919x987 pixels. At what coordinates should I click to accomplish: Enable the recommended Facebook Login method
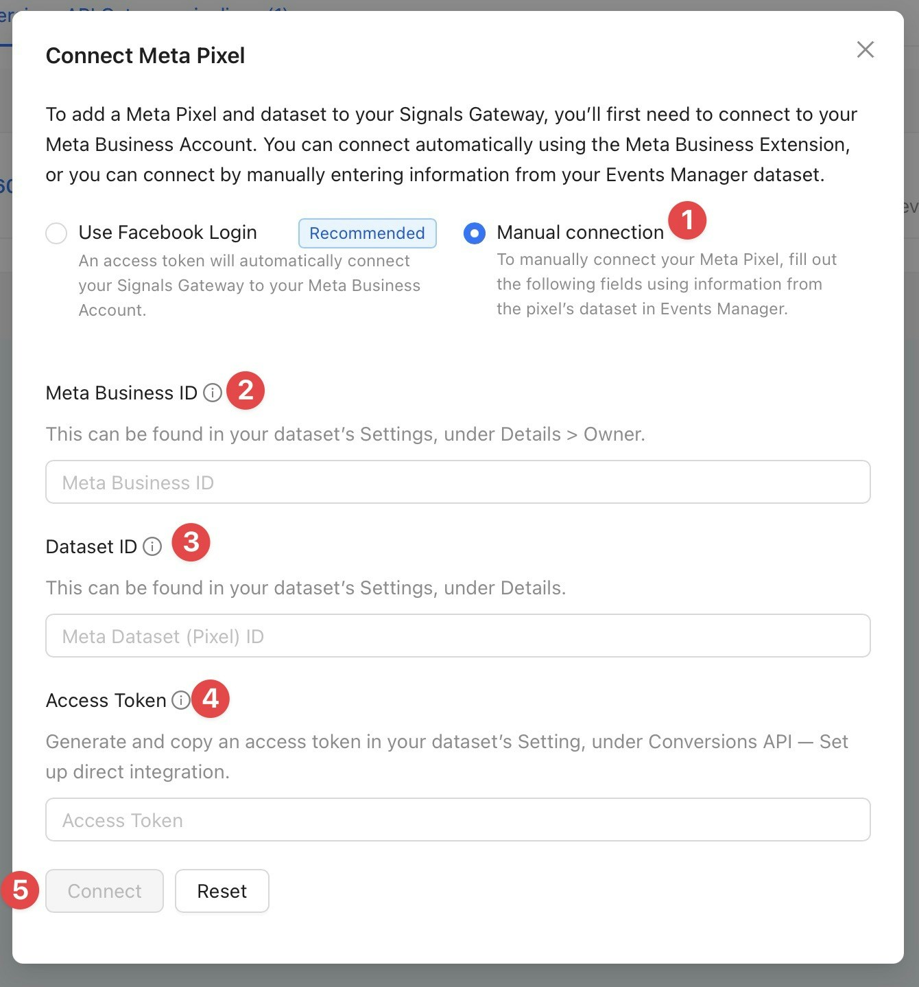pyautogui.click(x=56, y=233)
